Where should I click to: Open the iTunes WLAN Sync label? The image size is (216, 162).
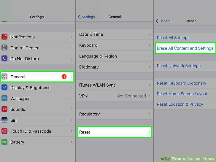coord(97,85)
